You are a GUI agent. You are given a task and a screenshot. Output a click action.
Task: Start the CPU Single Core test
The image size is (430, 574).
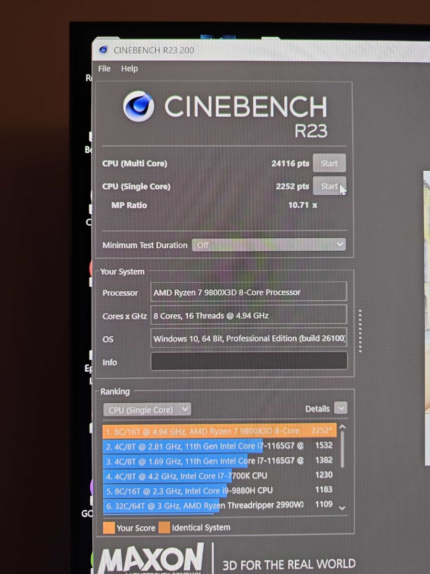(x=329, y=186)
